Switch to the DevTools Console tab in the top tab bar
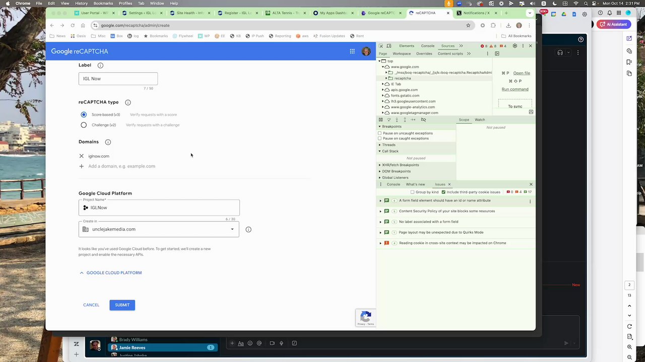 pos(428,46)
